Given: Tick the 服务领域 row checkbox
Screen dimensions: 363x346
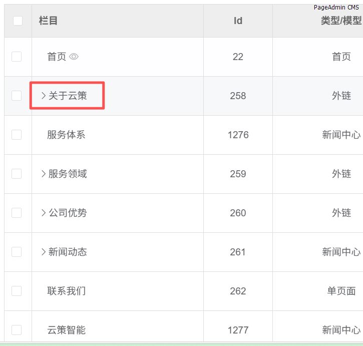Looking at the screenshot, I should click(x=17, y=174).
